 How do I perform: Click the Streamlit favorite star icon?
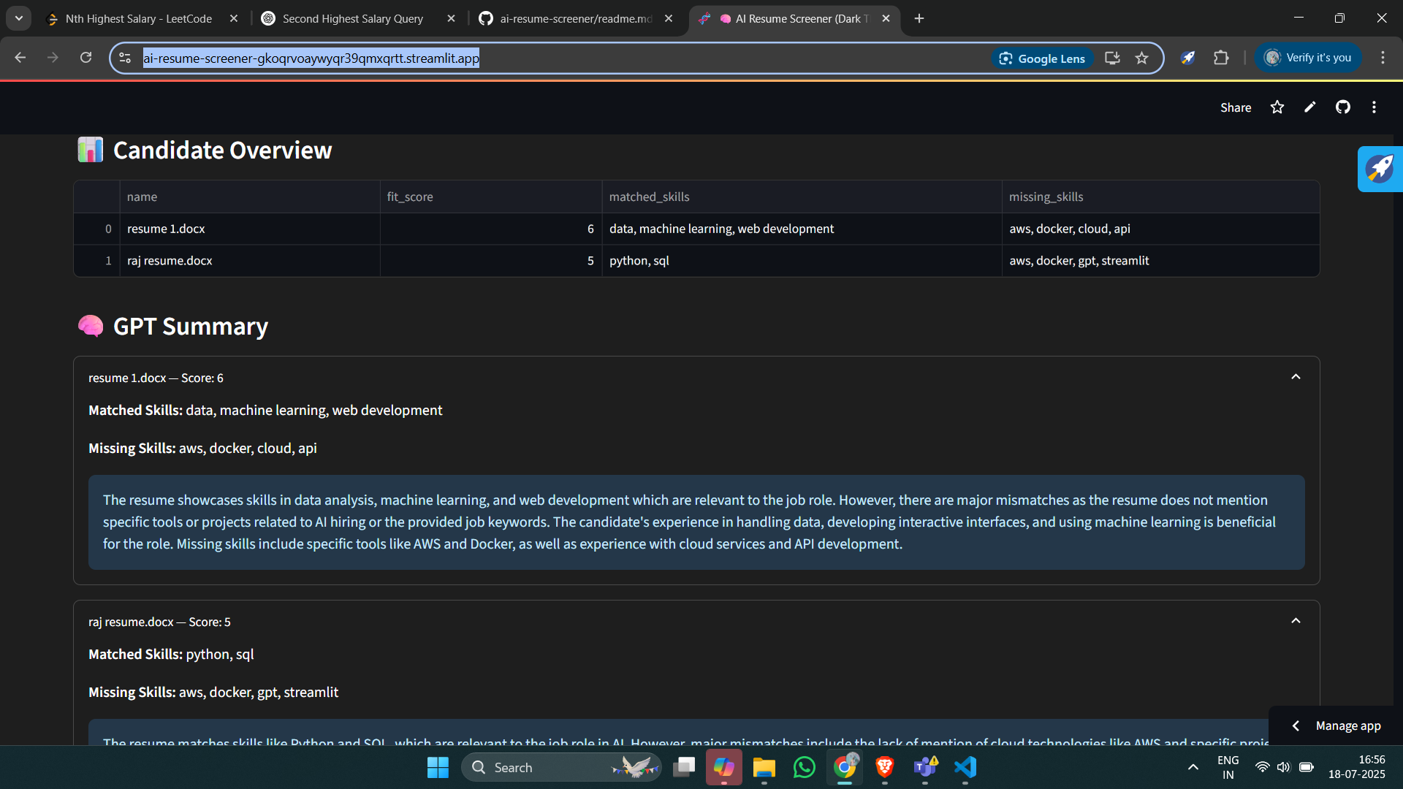point(1277,107)
